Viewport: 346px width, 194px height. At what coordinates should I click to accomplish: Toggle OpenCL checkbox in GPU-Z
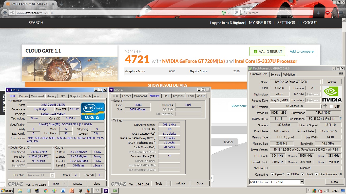tap(272, 174)
